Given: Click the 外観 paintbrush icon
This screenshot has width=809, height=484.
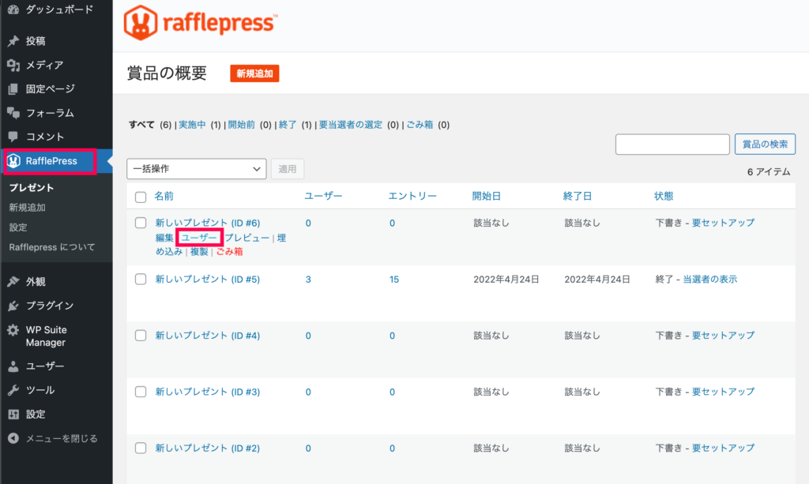Looking at the screenshot, I should point(13,281).
